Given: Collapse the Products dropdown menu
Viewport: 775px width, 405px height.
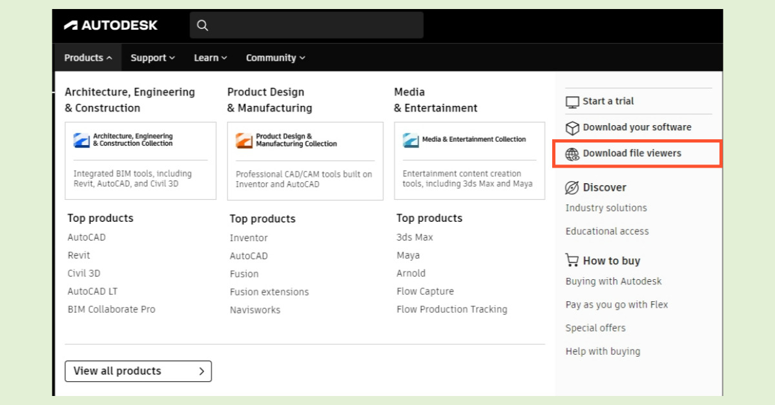Looking at the screenshot, I should tap(88, 58).
